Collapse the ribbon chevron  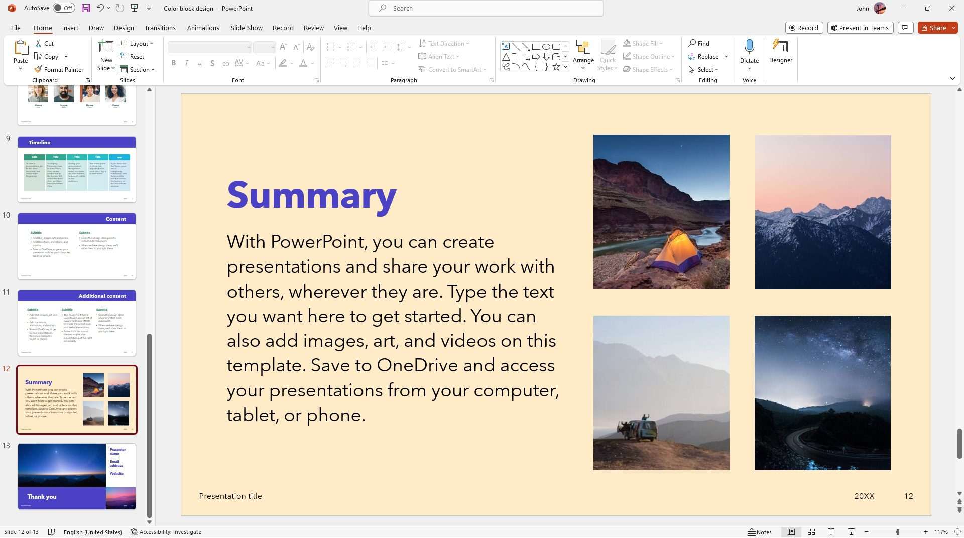tap(952, 79)
